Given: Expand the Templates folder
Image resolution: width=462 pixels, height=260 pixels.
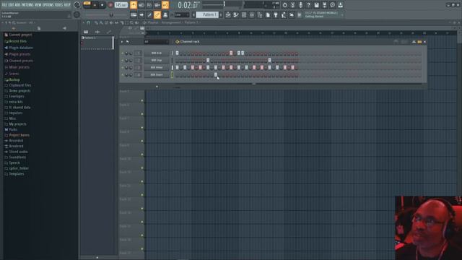Looking at the screenshot, I should click(x=16, y=174).
